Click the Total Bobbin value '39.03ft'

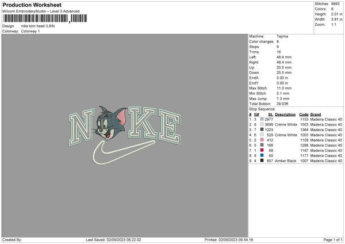[x=282, y=104]
